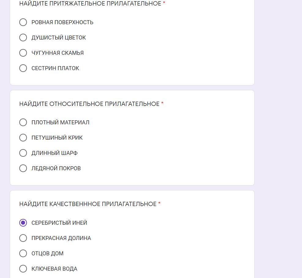
Task: Click the selected СЕРЕБРИСТЫЙ ИНЕЙ radio button
Action: (x=23, y=223)
